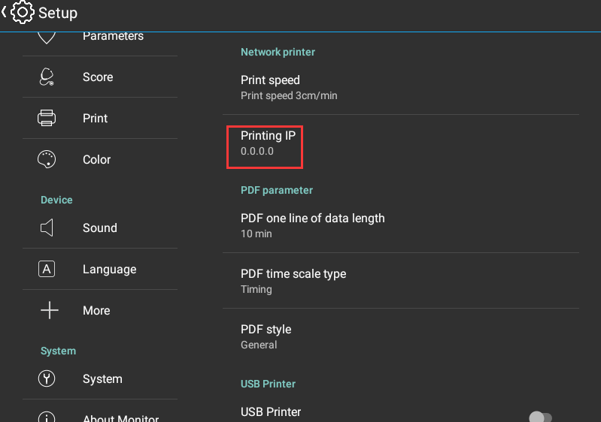
Task: Open the PDF time scale type option
Action: coord(400,281)
